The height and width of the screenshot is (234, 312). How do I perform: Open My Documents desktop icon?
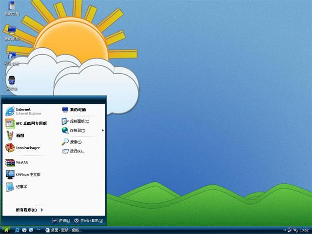point(12,8)
